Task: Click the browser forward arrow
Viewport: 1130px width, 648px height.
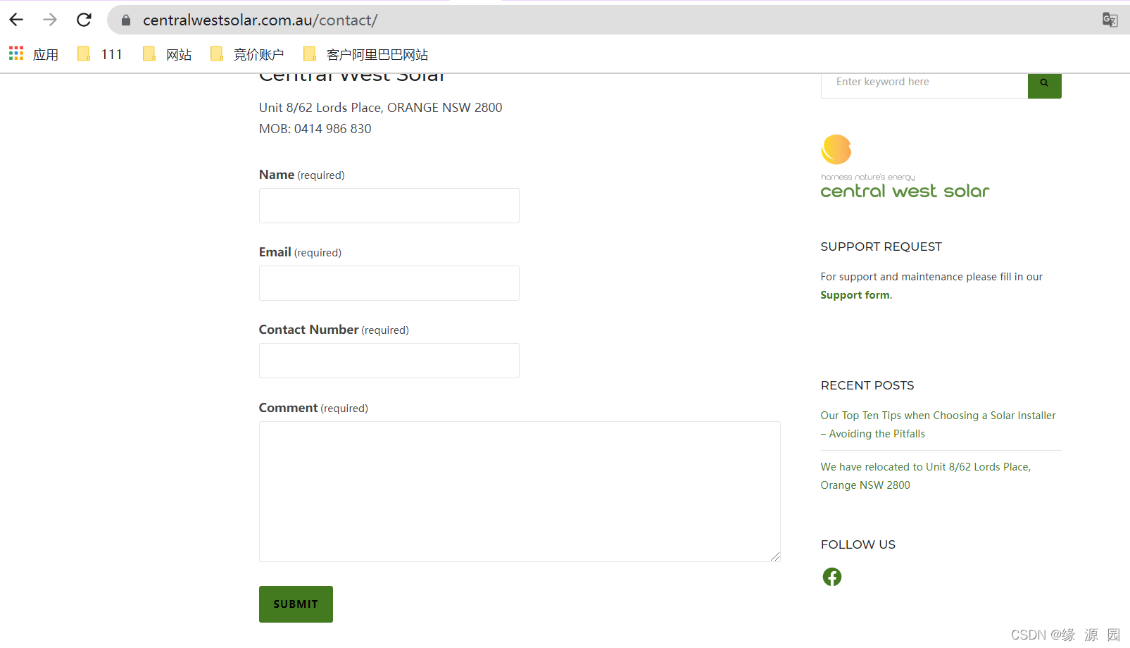Action: coord(50,20)
